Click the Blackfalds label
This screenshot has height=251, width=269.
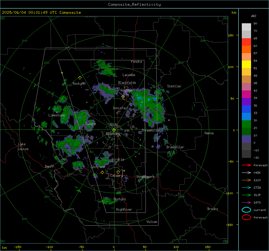(x=127, y=83)
